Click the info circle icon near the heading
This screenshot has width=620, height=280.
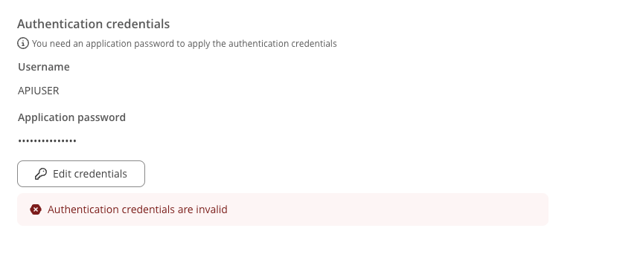point(23,43)
